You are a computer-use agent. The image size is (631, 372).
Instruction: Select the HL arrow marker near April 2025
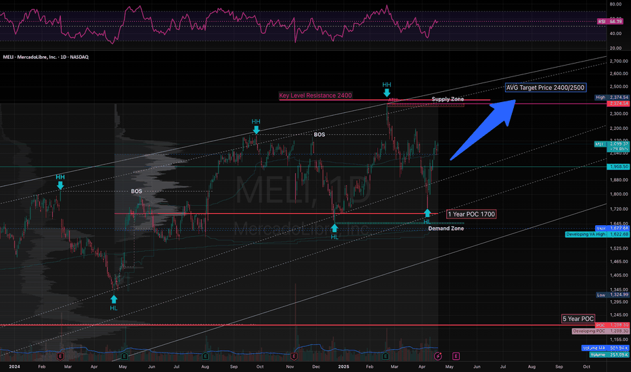pyautogui.click(x=427, y=213)
